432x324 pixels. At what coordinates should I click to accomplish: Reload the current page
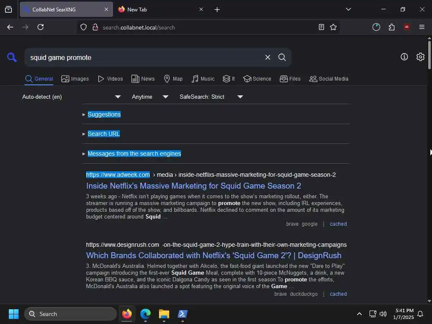(x=40, y=27)
